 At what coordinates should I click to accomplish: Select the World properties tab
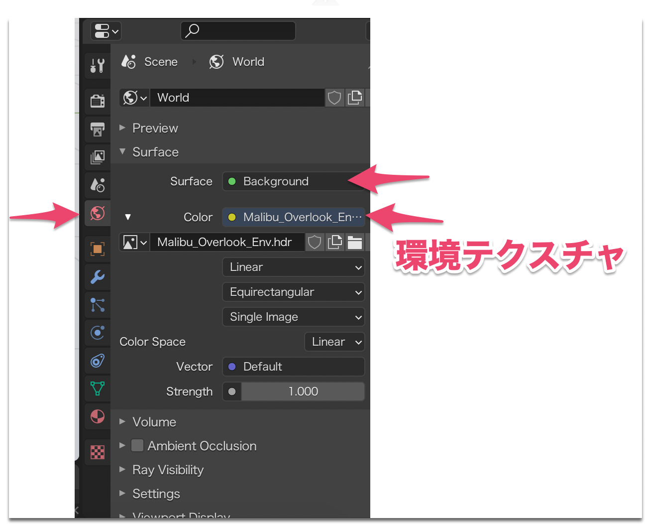[98, 213]
